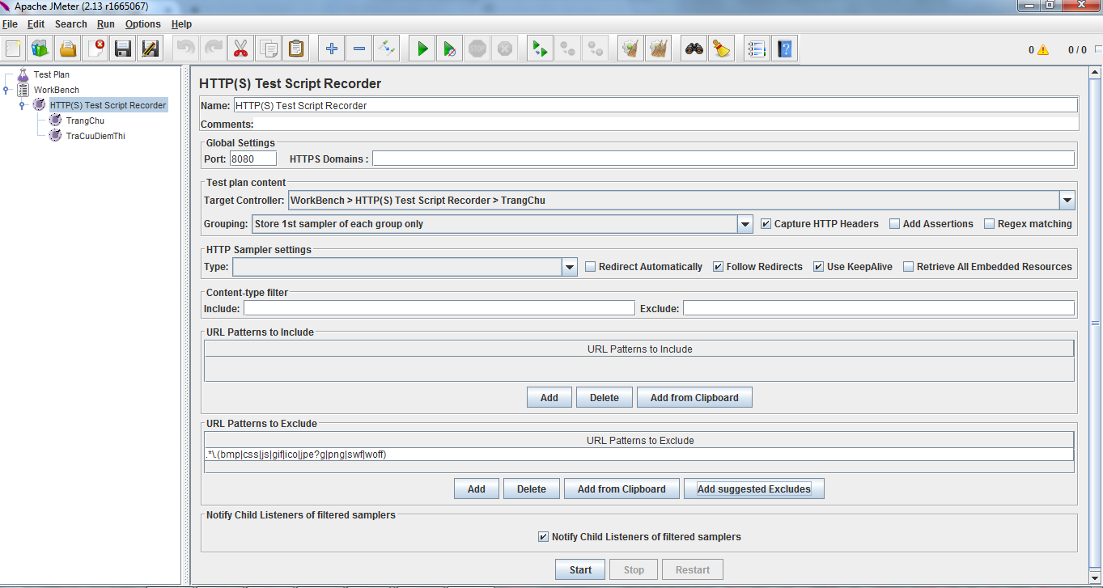Click the Start recorder button

coord(580,569)
